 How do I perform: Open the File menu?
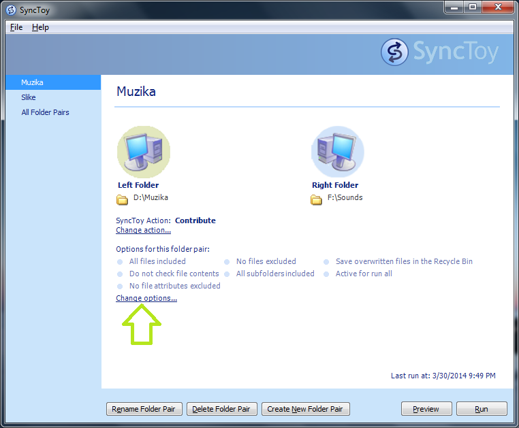coord(16,27)
